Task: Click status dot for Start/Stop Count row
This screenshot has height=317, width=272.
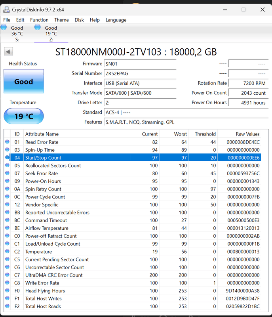Action: [x=7, y=157]
